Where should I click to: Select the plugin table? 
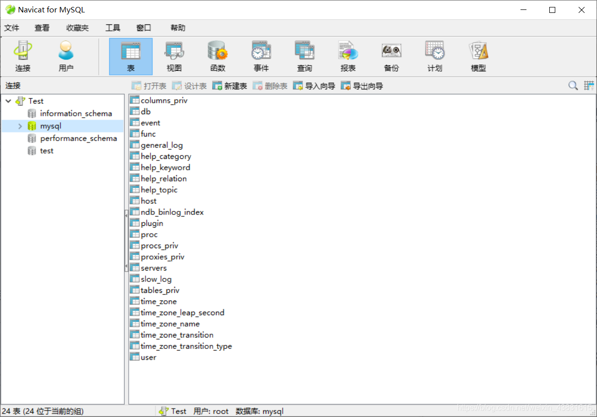tap(152, 223)
